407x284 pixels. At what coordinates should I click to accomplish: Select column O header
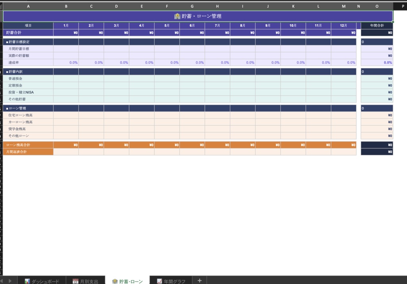(377, 6)
